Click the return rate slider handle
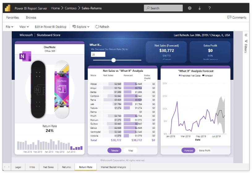Viewport: 252px width, 173px height. (113, 60)
